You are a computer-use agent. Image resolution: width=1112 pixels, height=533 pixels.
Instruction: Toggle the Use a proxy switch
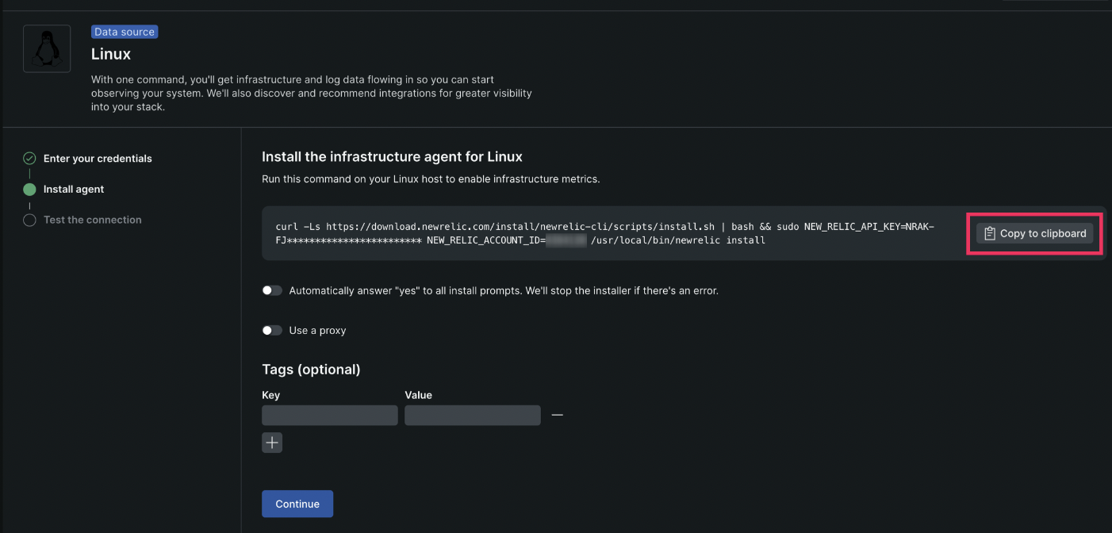272,331
